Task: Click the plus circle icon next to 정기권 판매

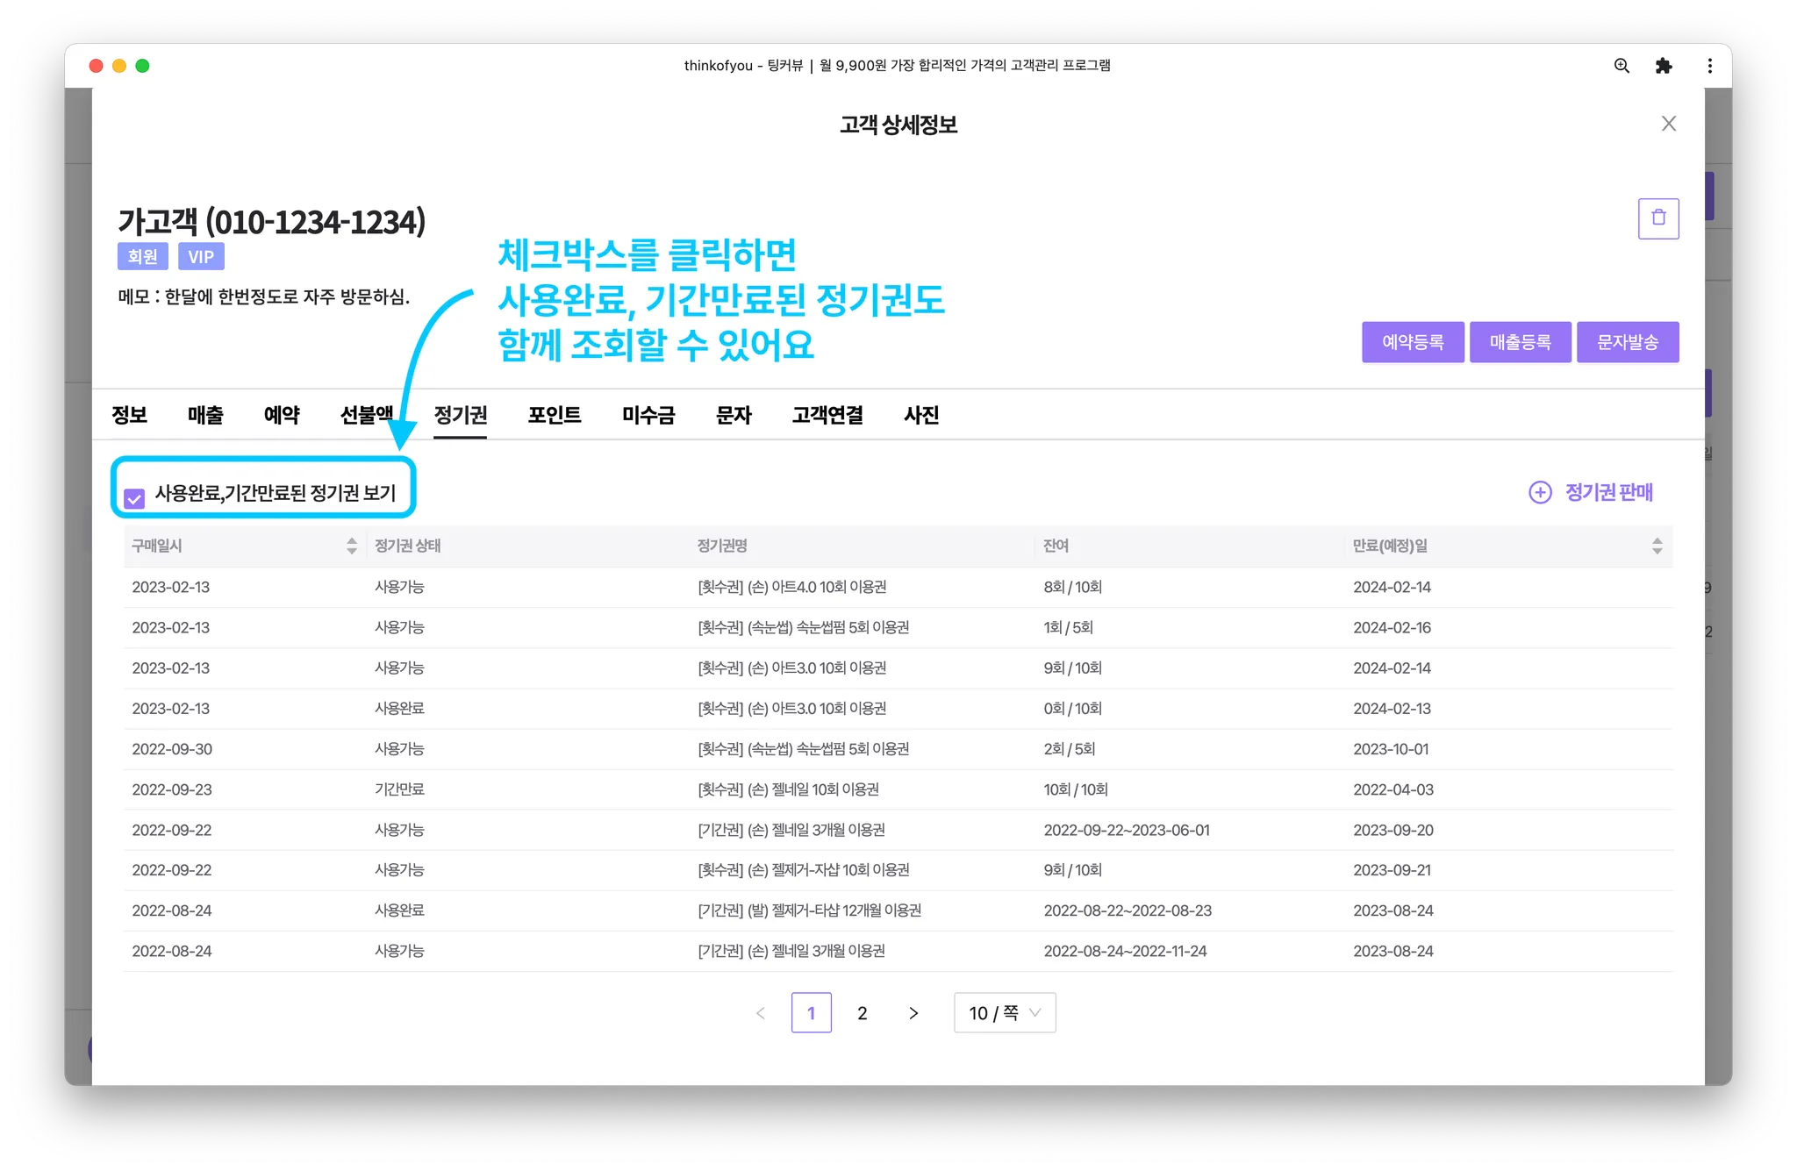Action: coord(1540,492)
